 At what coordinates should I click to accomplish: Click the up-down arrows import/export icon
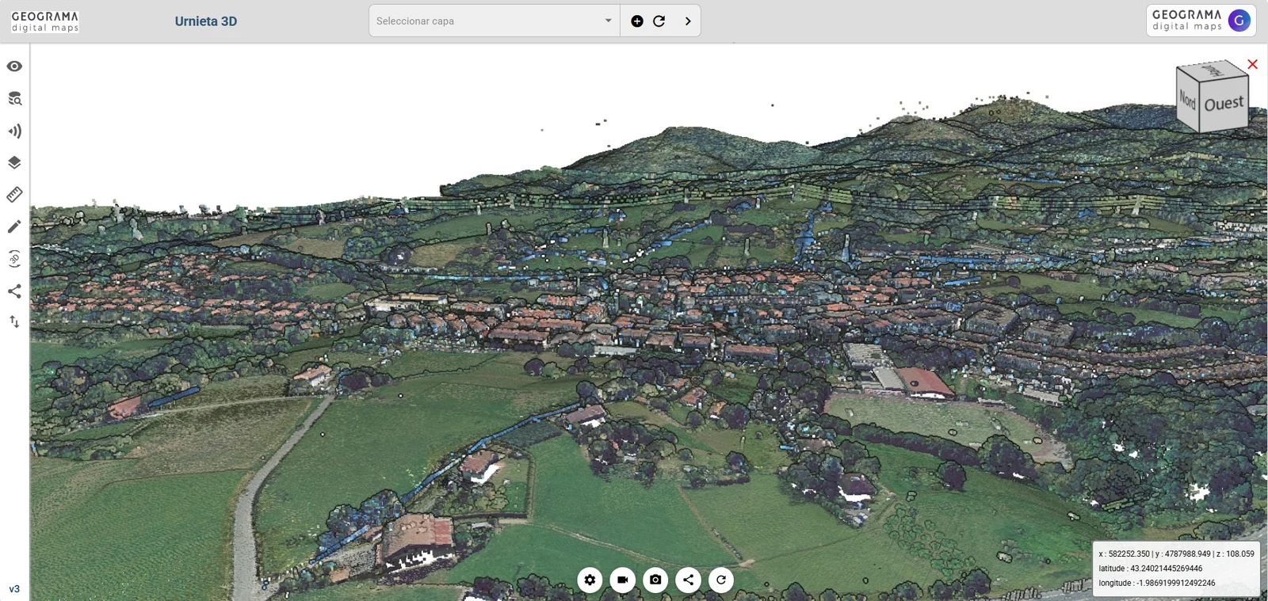pyautogui.click(x=14, y=321)
